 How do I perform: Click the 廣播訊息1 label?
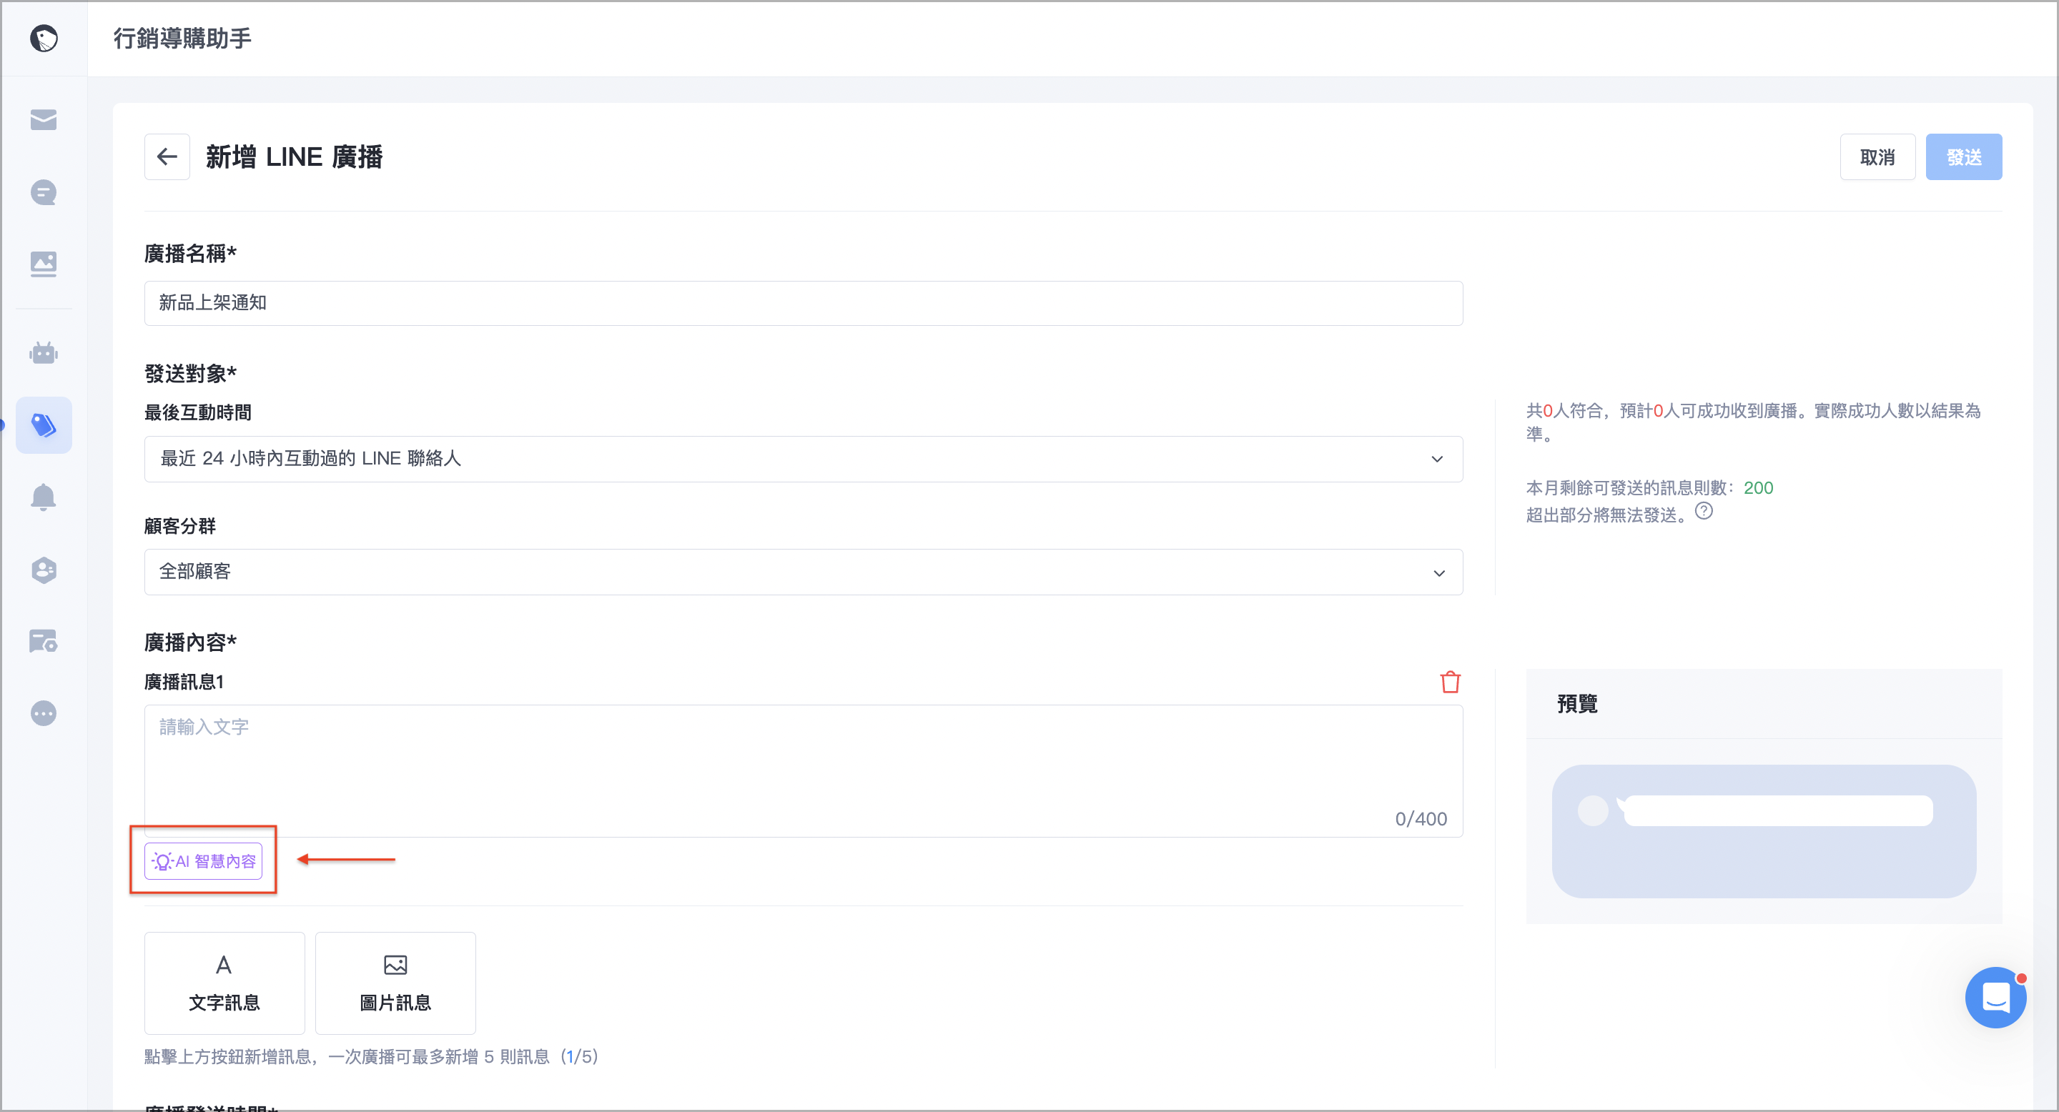click(184, 681)
